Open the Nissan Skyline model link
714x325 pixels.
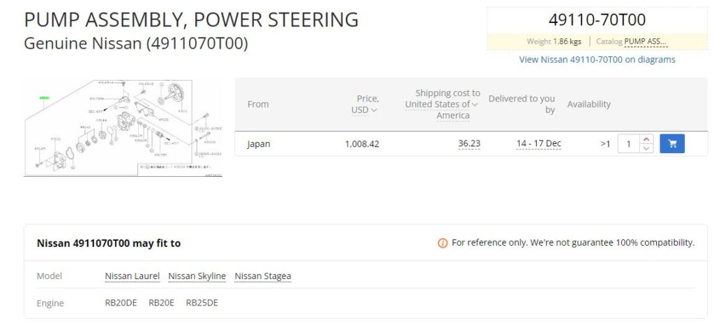coord(197,276)
